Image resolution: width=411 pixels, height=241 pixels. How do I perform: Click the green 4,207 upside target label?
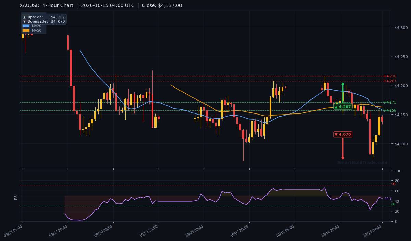(343, 107)
